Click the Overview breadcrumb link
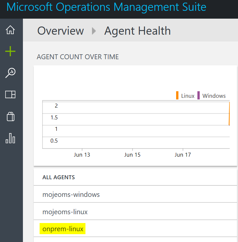Image resolution: width=238 pixels, height=242 pixels. tap(61, 31)
